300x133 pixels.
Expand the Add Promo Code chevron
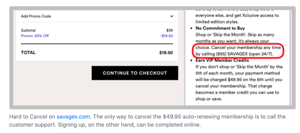[171, 16]
